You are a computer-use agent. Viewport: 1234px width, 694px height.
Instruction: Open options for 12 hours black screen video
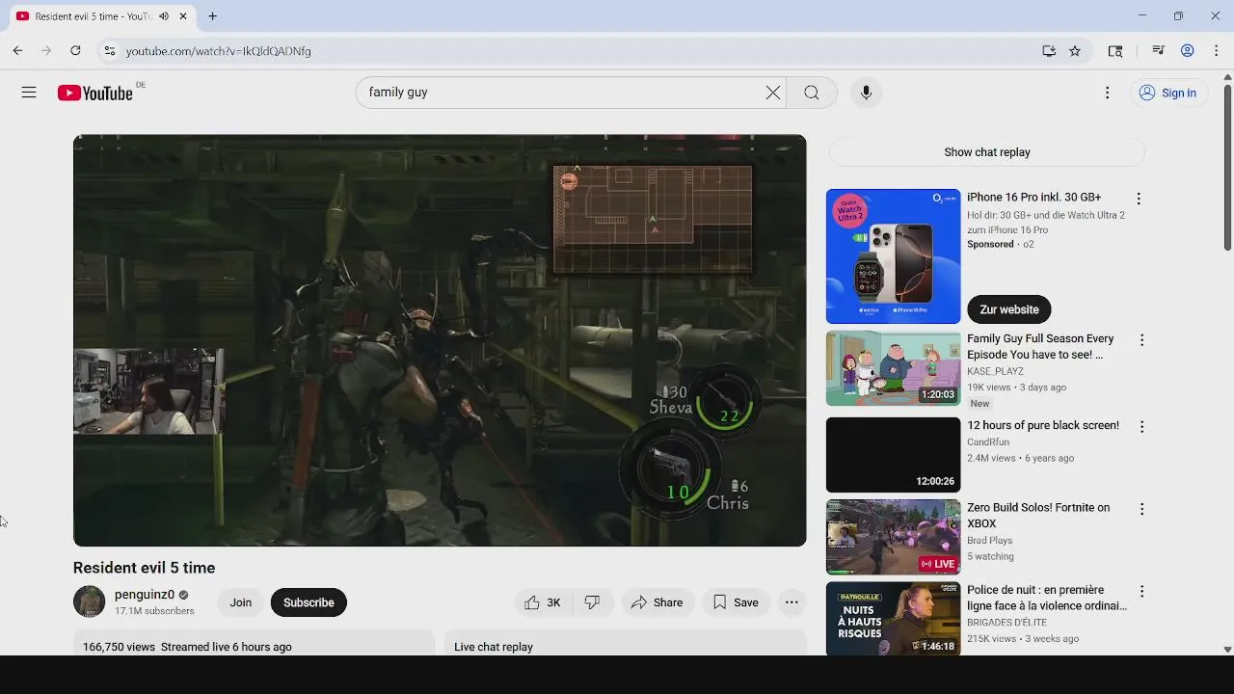pos(1141,426)
